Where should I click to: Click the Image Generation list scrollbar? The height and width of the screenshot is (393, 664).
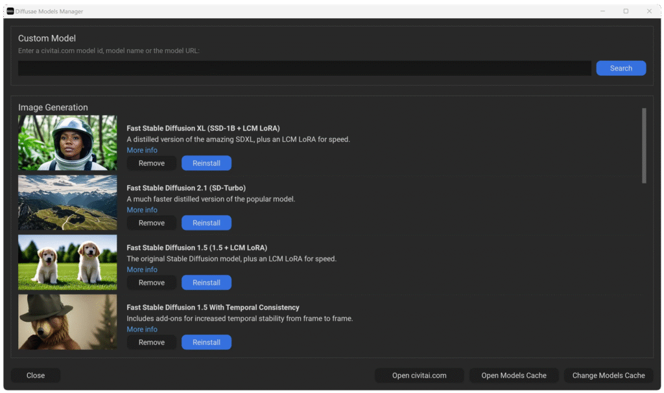point(643,146)
